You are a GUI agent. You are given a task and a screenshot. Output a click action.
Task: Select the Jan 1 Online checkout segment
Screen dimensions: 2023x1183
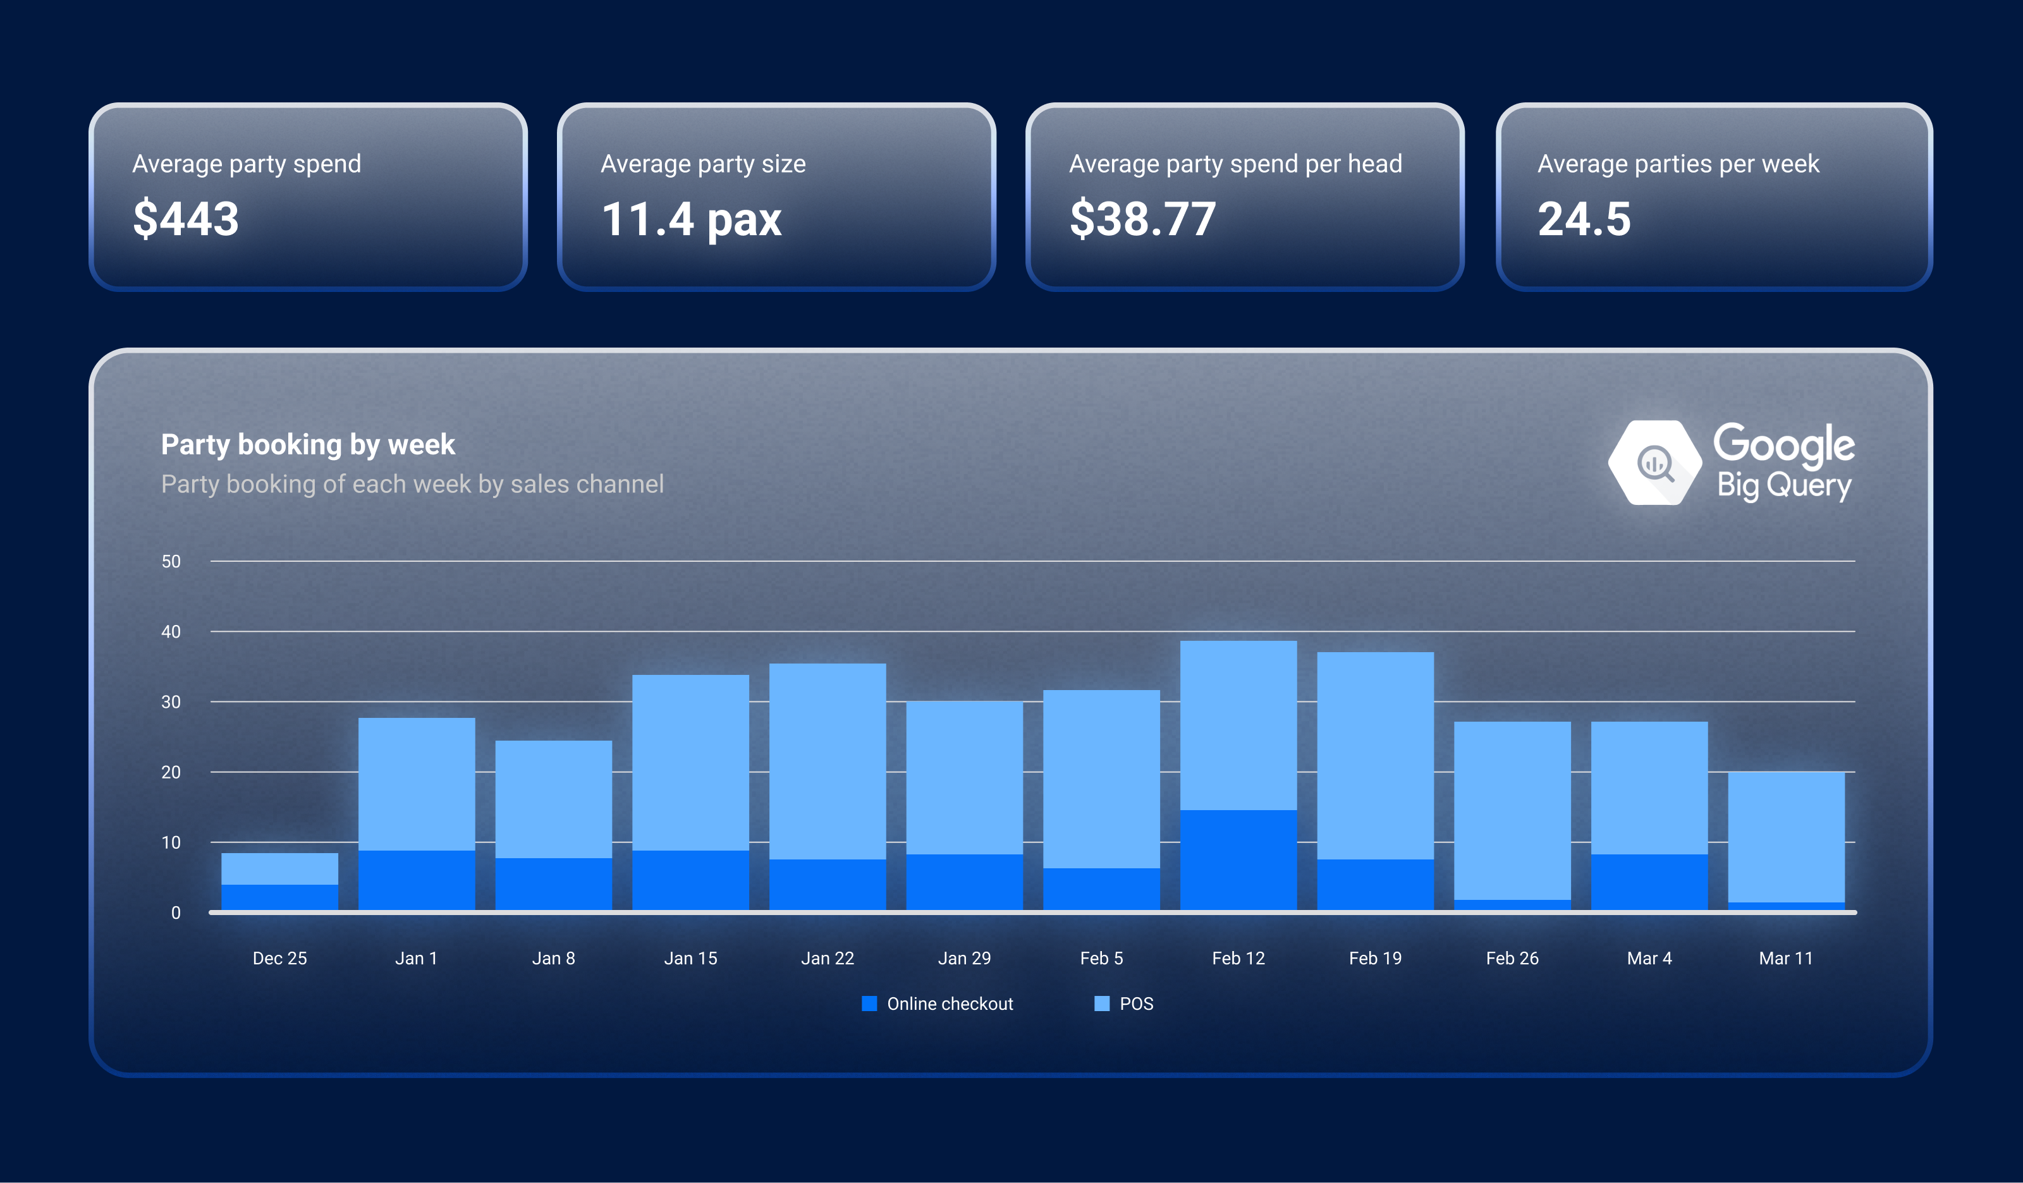coord(416,880)
